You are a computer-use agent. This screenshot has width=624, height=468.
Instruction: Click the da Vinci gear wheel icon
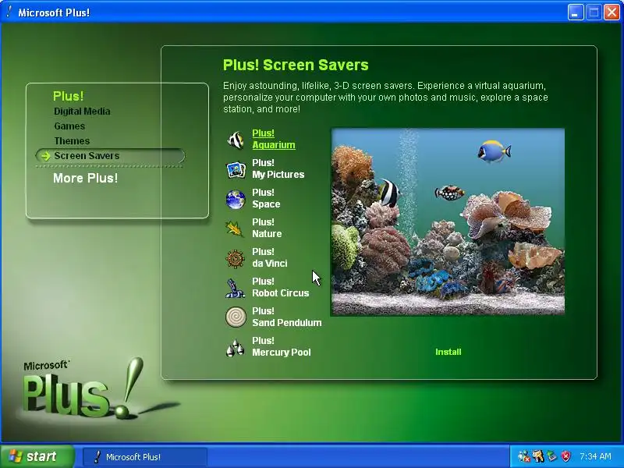[236, 259]
